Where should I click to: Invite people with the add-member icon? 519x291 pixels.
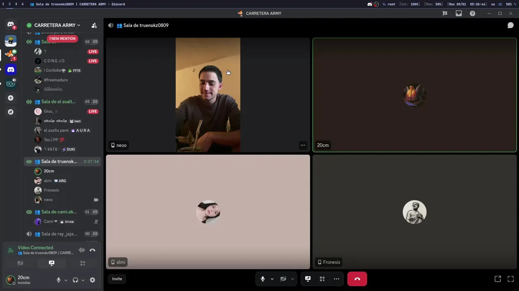(94, 25)
